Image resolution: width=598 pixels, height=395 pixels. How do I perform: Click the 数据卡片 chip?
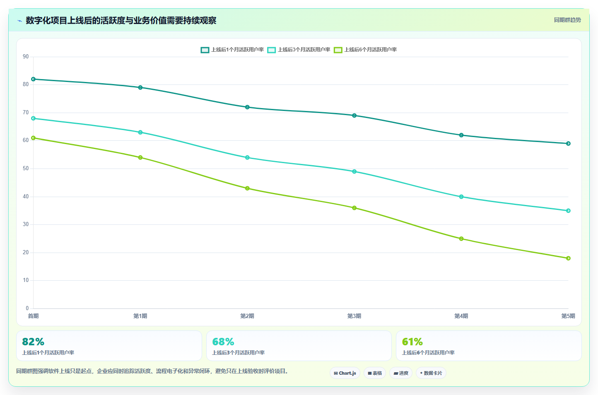431,373
